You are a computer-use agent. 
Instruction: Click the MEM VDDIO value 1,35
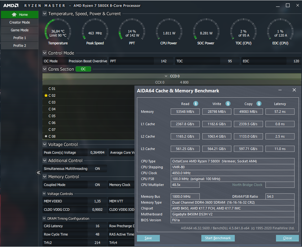point(98,201)
